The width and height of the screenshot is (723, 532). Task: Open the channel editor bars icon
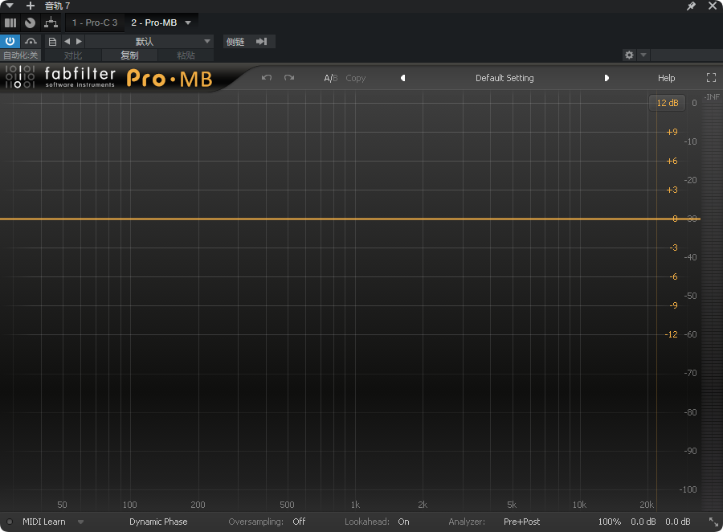click(10, 23)
